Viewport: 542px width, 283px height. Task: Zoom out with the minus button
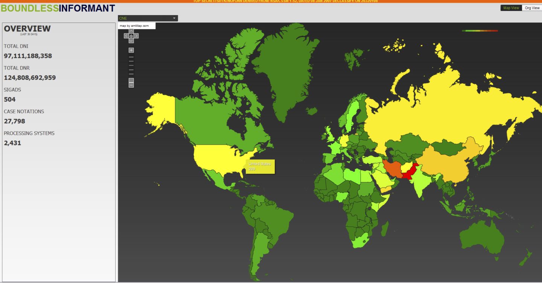[x=131, y=85]
